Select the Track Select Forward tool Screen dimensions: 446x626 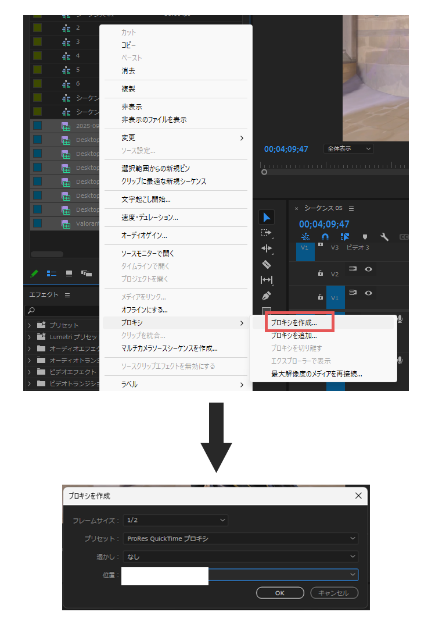point(267,233)
